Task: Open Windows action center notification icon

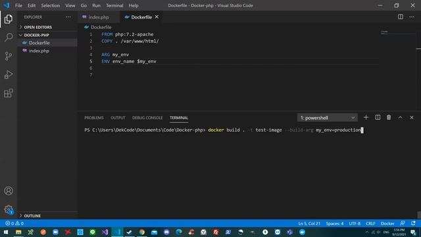Action: (414, 232)
